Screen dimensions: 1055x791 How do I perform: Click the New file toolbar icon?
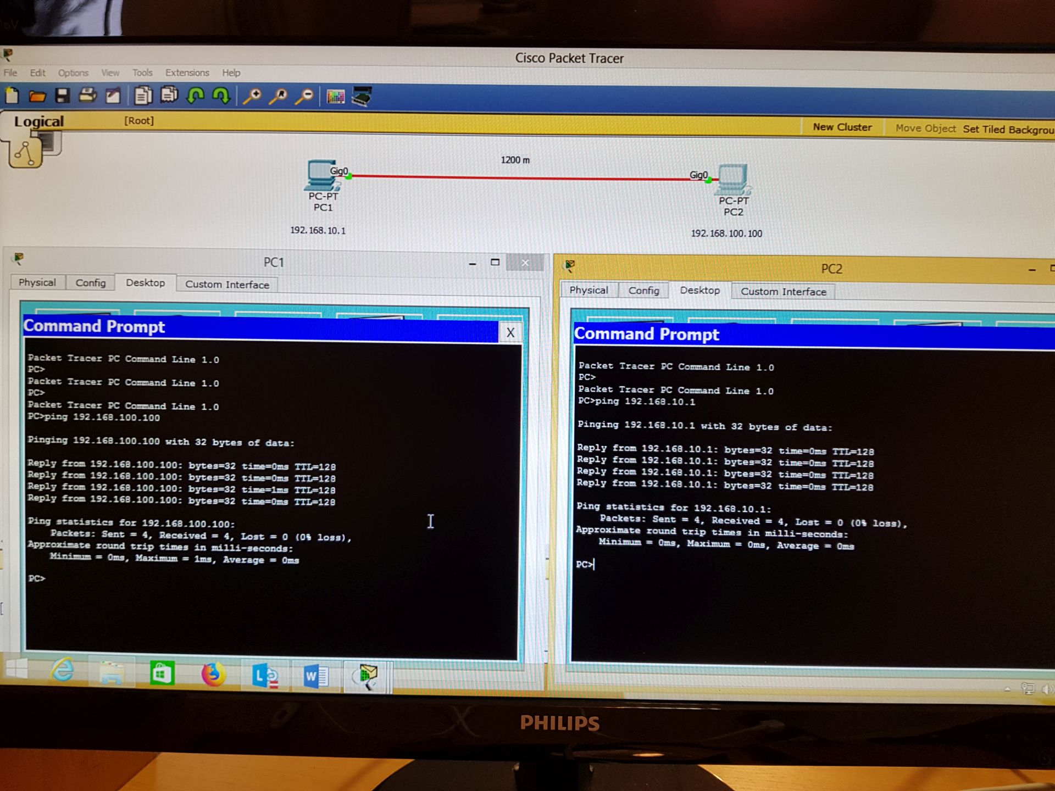coord(12,96)
